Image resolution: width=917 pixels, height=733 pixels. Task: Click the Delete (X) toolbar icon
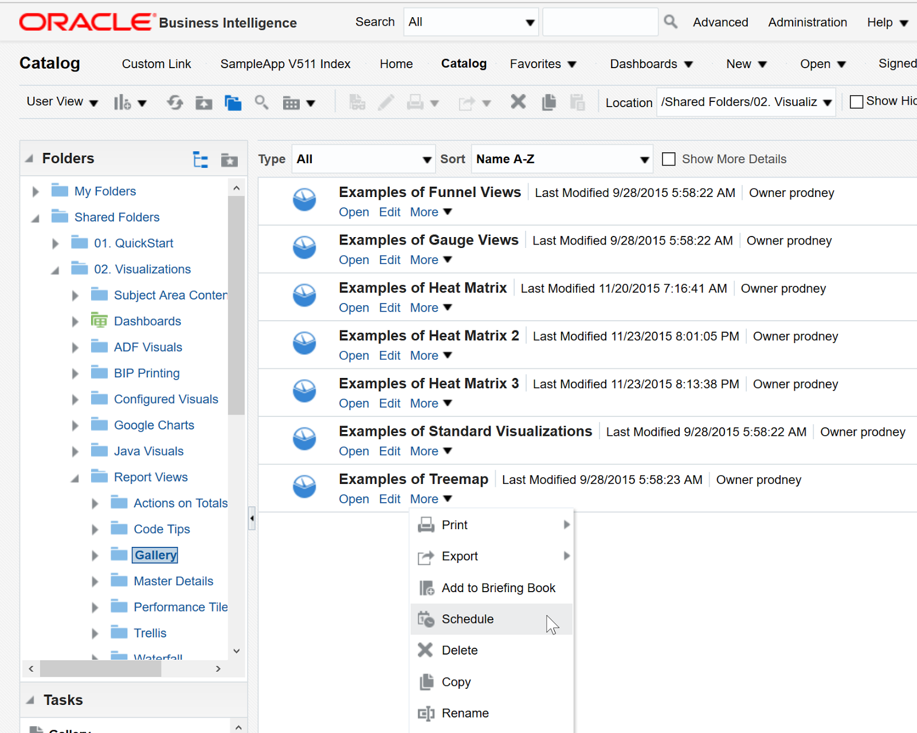click(518, 101)
